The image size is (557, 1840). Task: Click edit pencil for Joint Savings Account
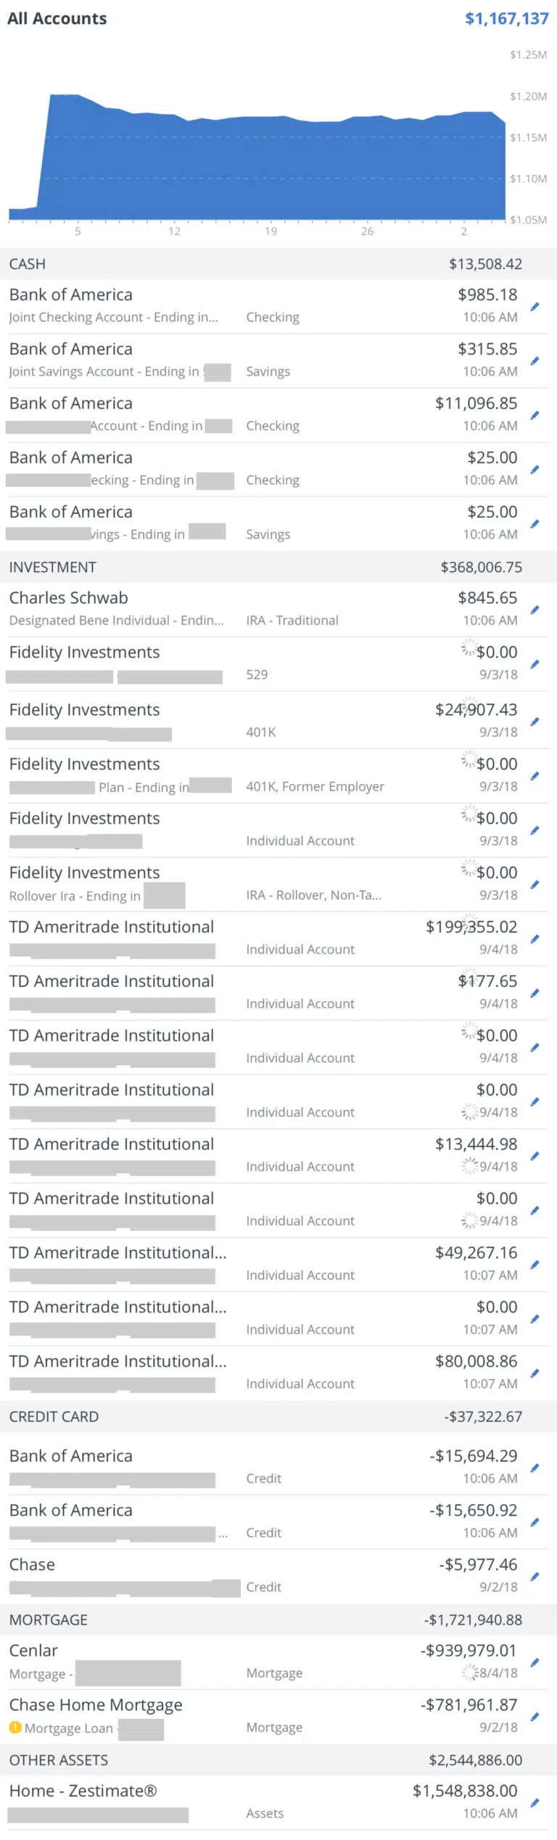click(x=535, y=361)
